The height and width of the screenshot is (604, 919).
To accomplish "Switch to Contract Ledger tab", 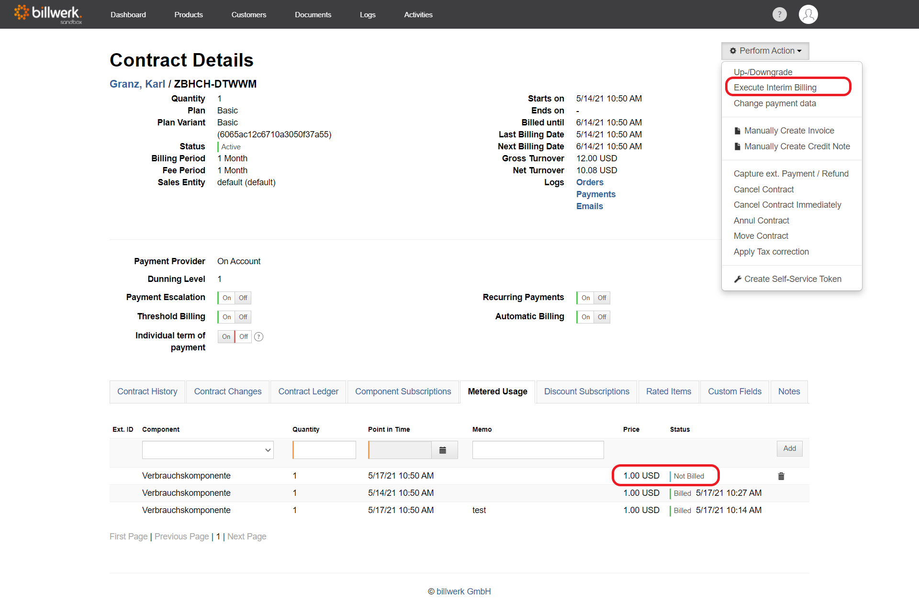I will [x=308, y=391].
